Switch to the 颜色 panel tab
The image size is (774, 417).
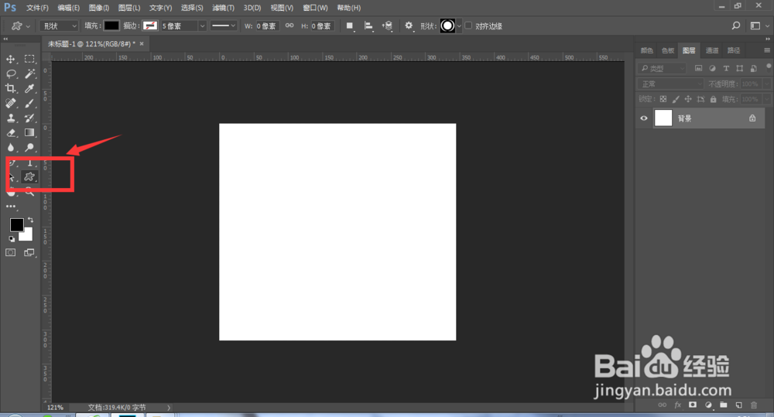point(646,50)
